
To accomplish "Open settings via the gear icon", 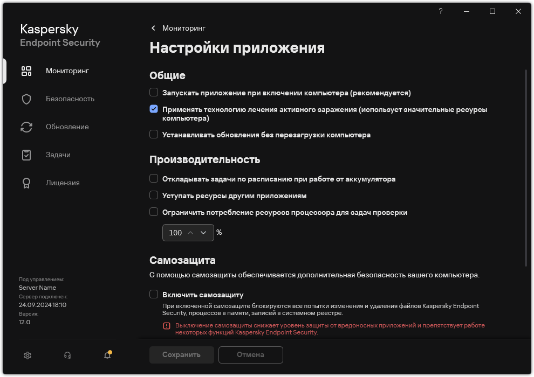I will 28,355.
